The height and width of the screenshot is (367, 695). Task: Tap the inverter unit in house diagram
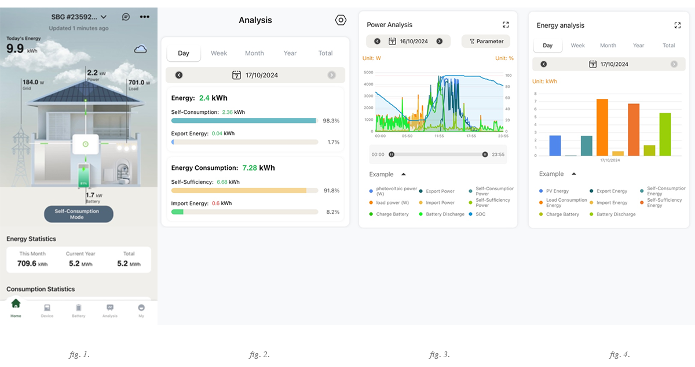pos(85,144)
